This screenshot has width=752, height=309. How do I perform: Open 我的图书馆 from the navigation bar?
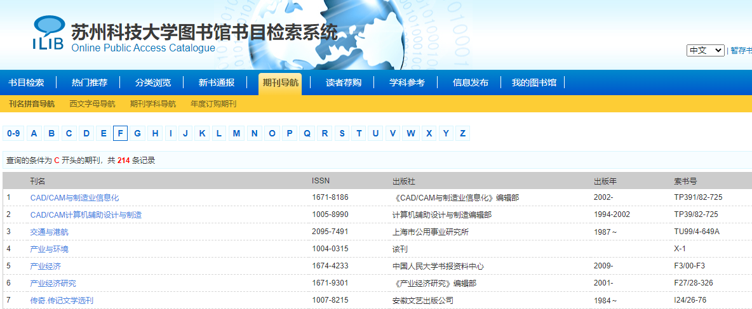coord(534,82)
